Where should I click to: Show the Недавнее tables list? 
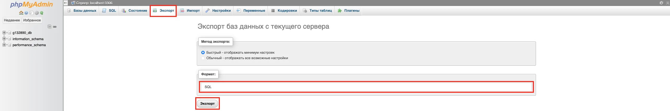(12, 20)
